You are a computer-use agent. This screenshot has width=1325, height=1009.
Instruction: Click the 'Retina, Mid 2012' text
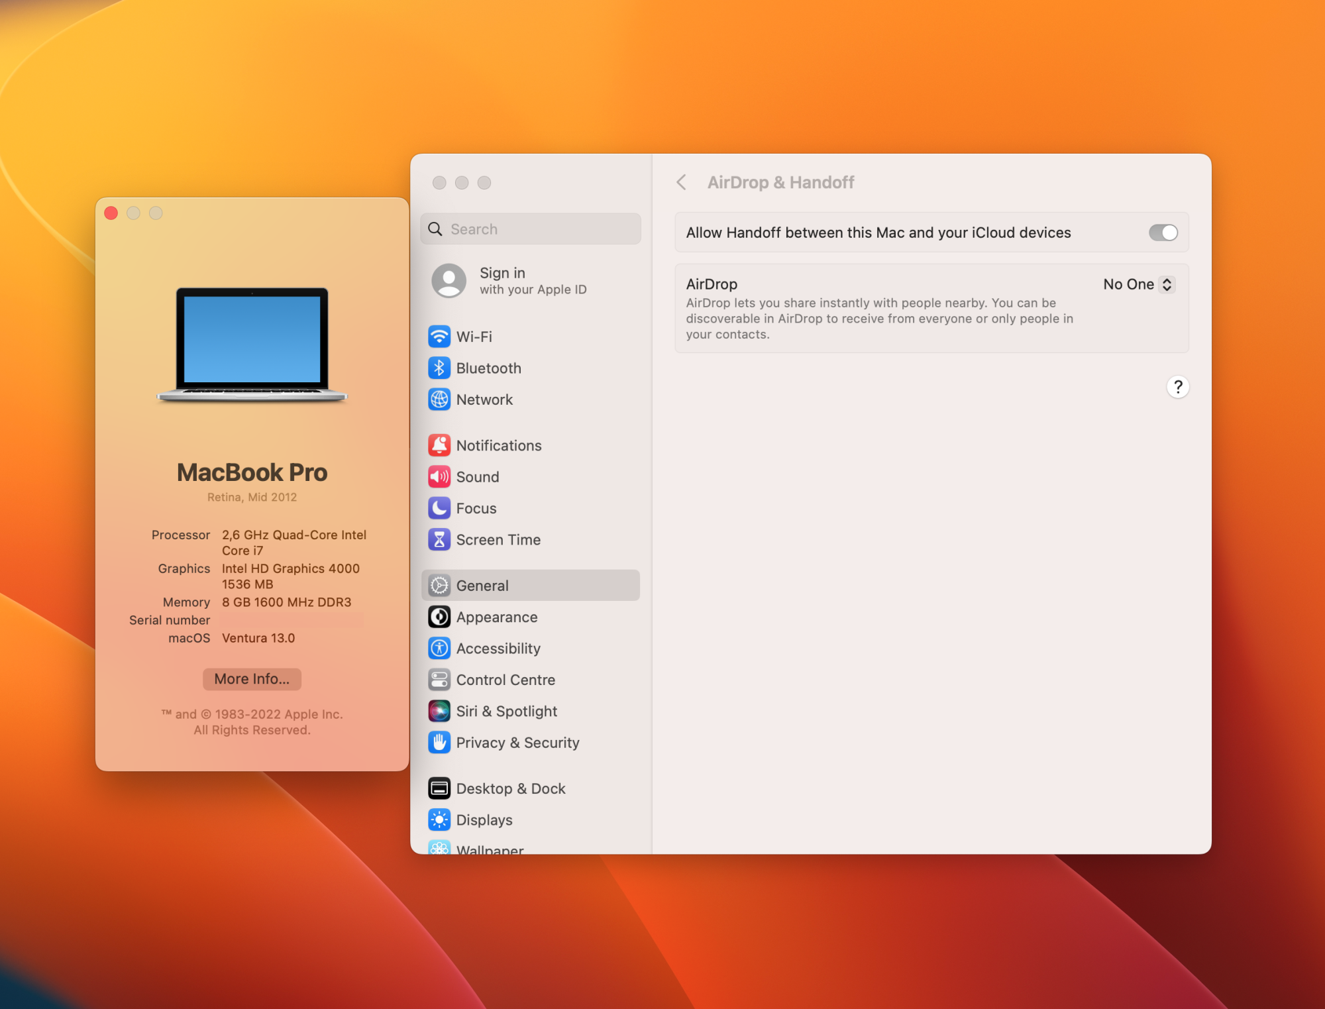(x=252, y=498)
